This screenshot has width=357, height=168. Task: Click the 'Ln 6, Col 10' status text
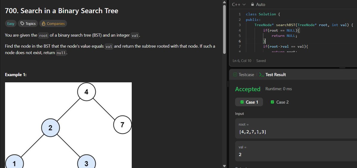242,61
